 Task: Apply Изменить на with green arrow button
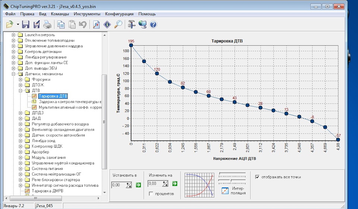coord(175,183)
